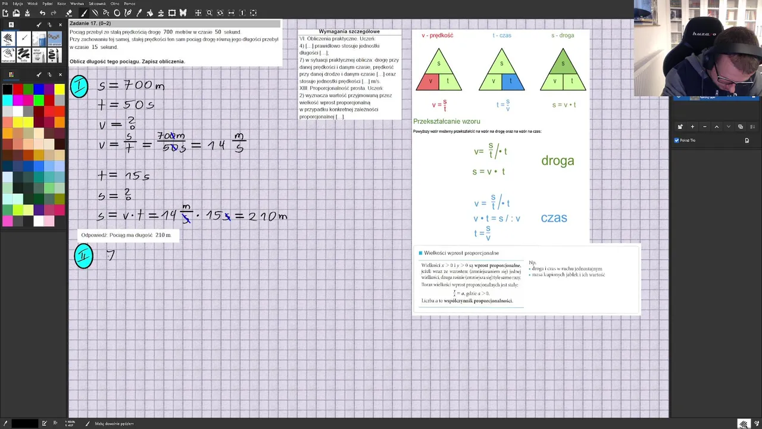Image resolution: width=762 pixels, height=429 pixels.
Task: Select the rotate view tool
Action: [220, 13]
